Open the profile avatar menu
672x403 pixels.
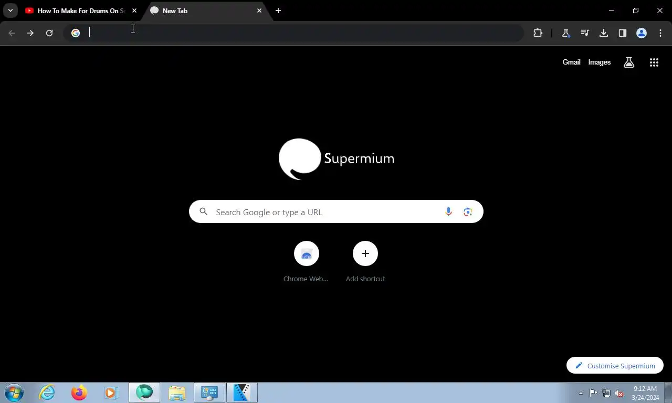pyautogui.click(x=642, y=33)
